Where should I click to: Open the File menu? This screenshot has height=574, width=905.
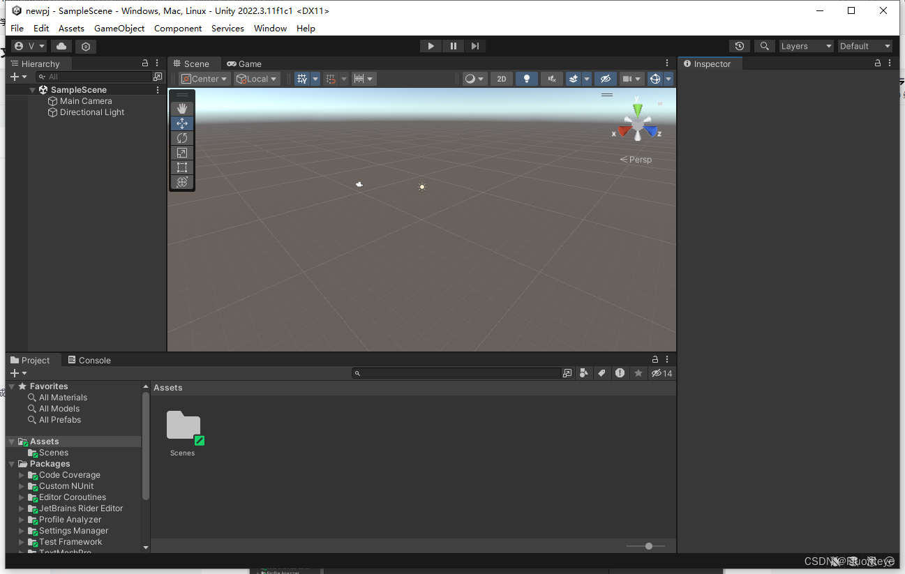[17, 29]
